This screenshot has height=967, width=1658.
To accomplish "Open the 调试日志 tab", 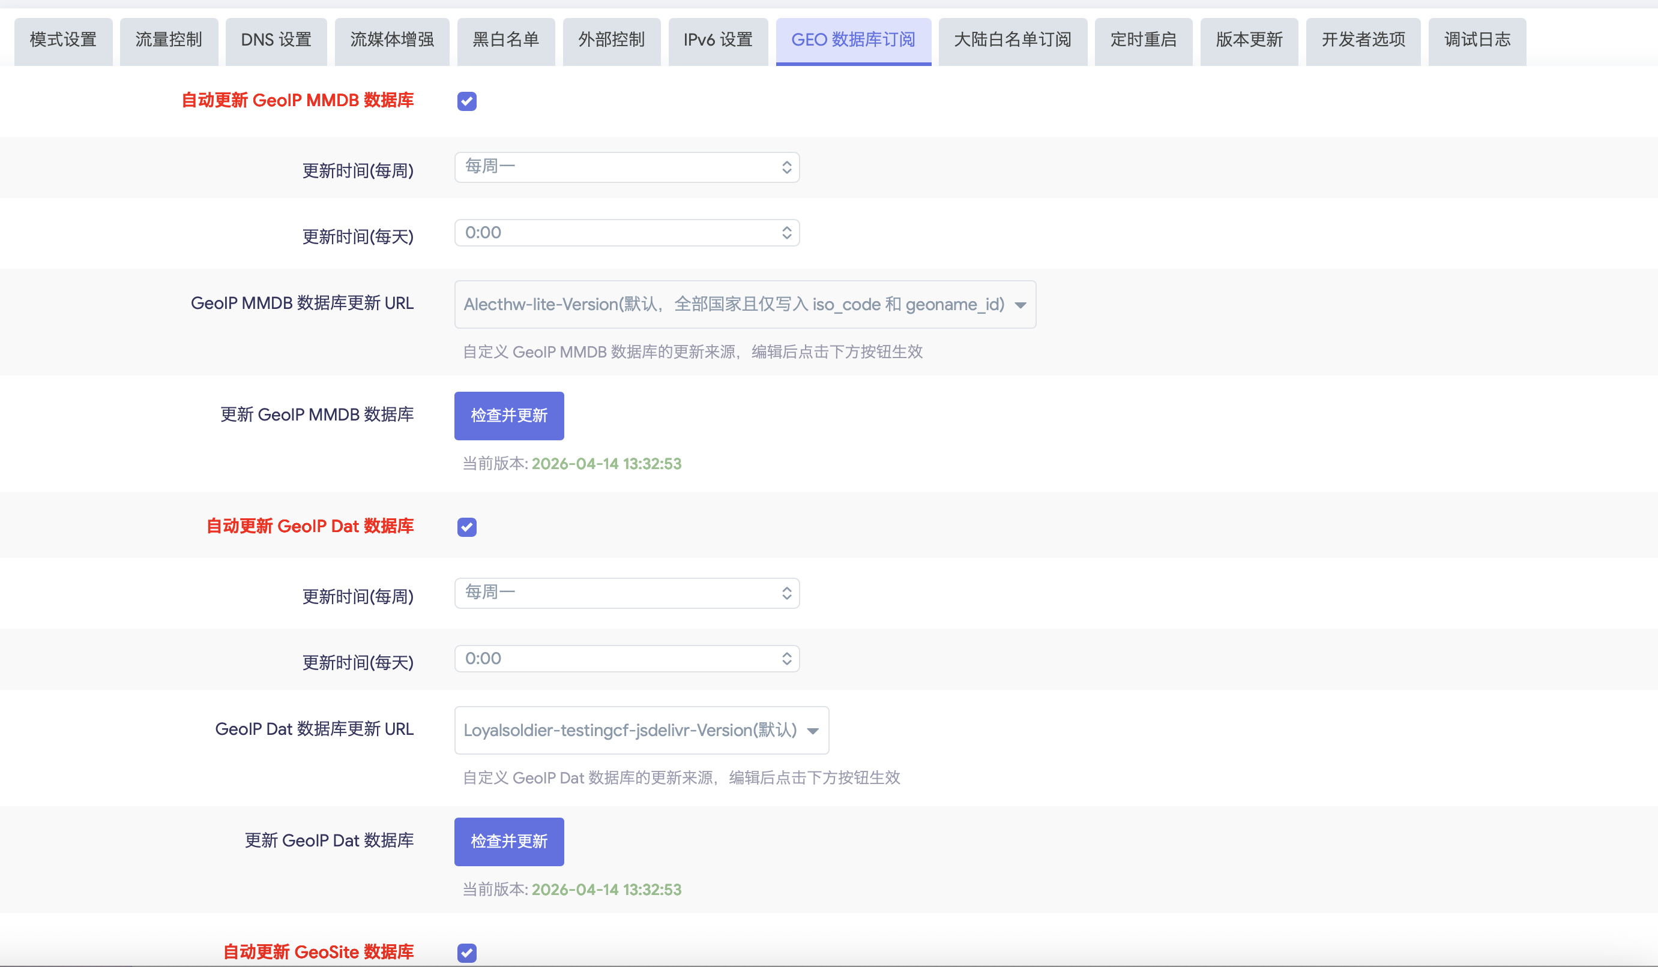I will pyautogui.click(x=1476, y=41).
